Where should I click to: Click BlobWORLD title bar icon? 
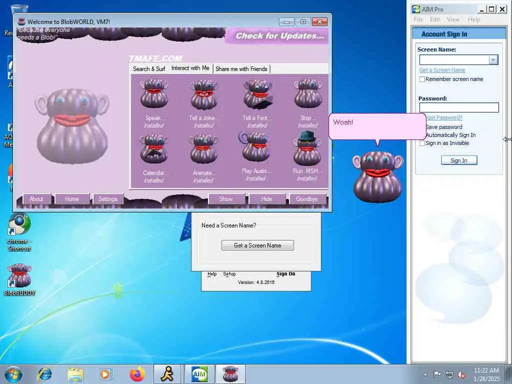coord(21,21)
